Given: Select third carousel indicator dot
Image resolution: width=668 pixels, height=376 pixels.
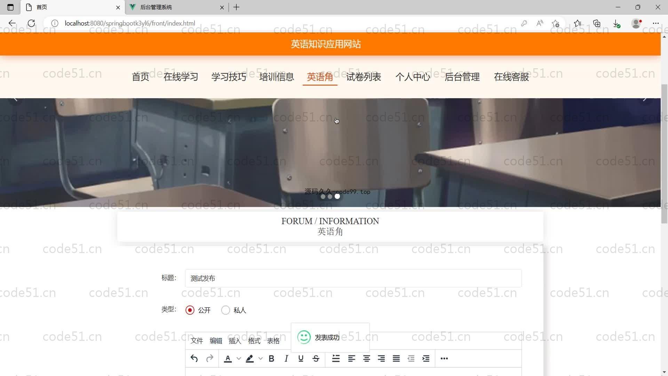Looking at the screenshot, I should 337,197.
